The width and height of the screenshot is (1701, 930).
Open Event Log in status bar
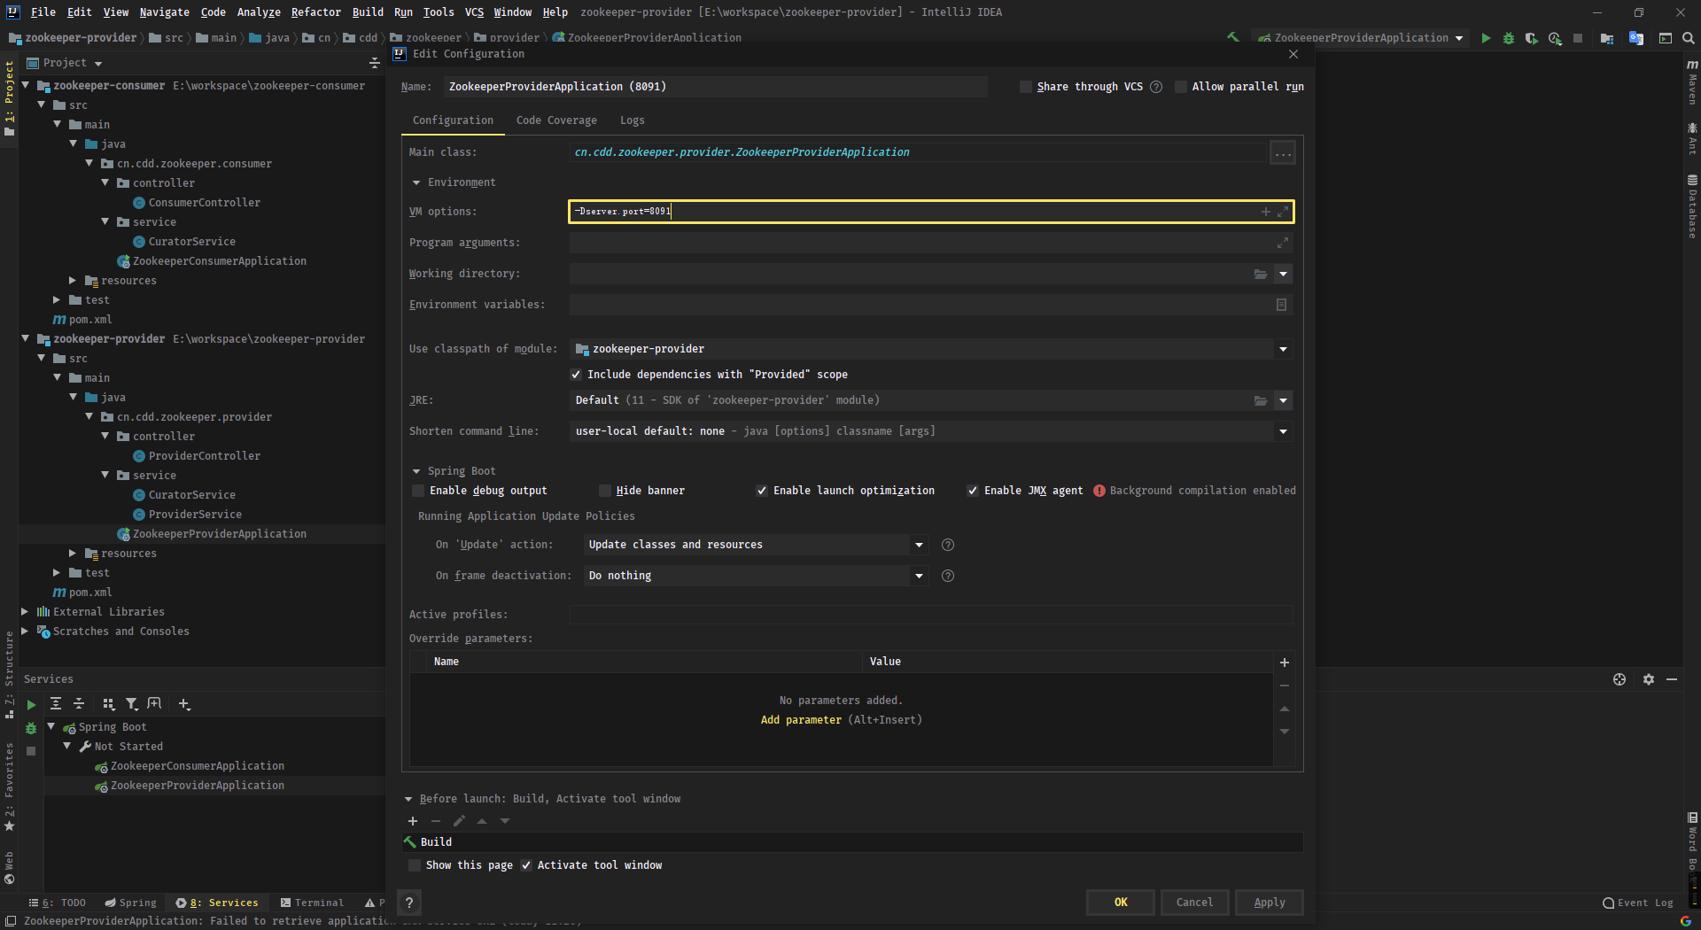click(1638, 903)
